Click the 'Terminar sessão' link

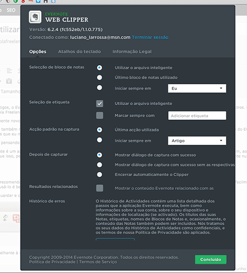(x=150, y=37)
